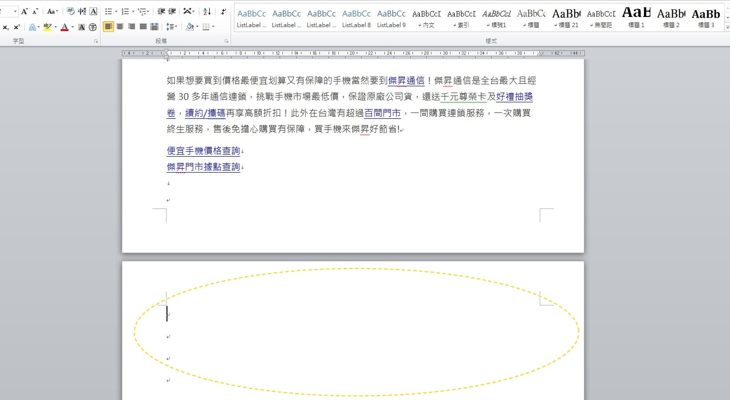
Task: Center the paragraph text
Action: pos(120,27)
